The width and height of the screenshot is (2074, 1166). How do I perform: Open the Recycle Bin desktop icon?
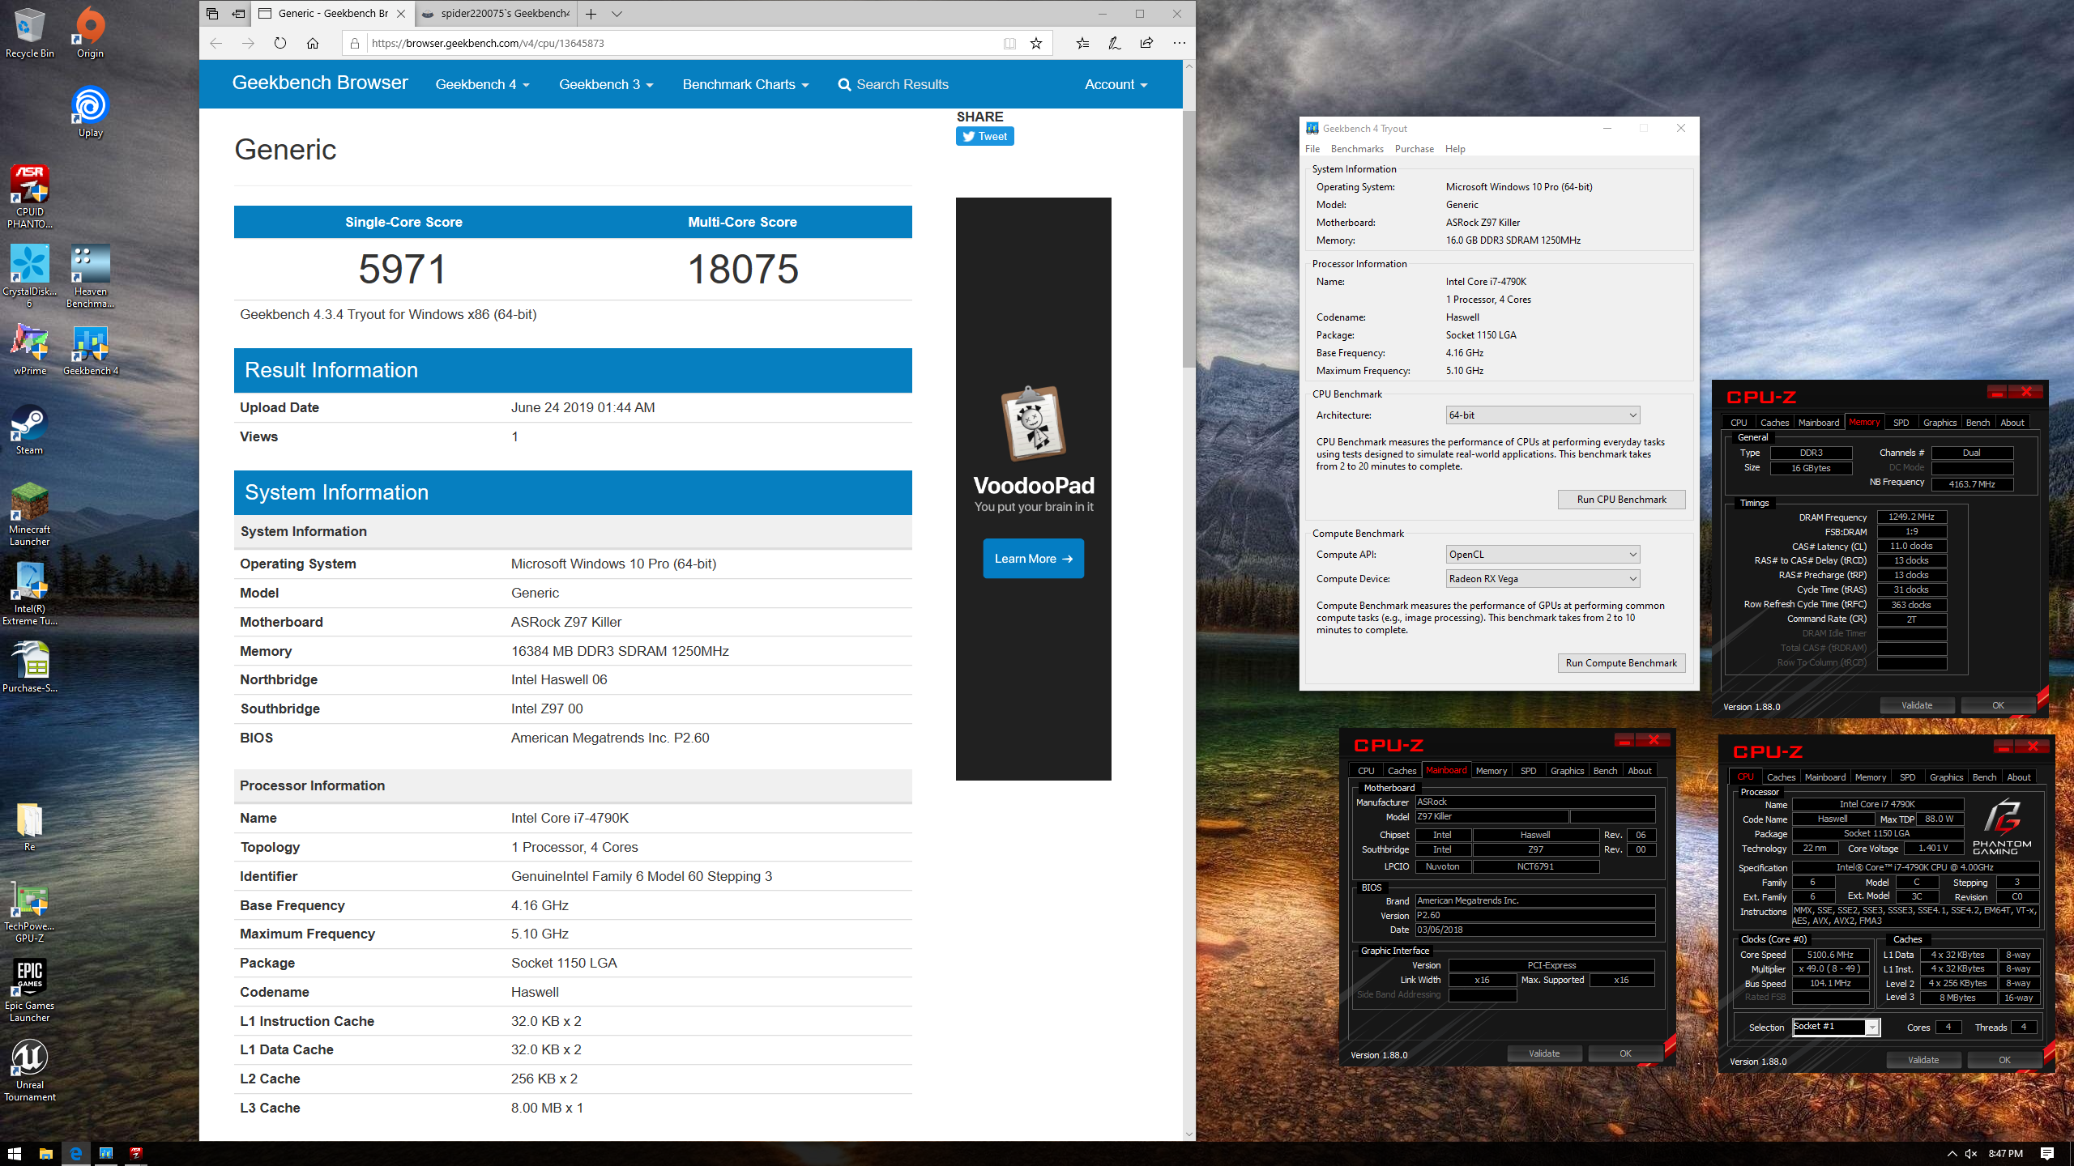[30, 32]
